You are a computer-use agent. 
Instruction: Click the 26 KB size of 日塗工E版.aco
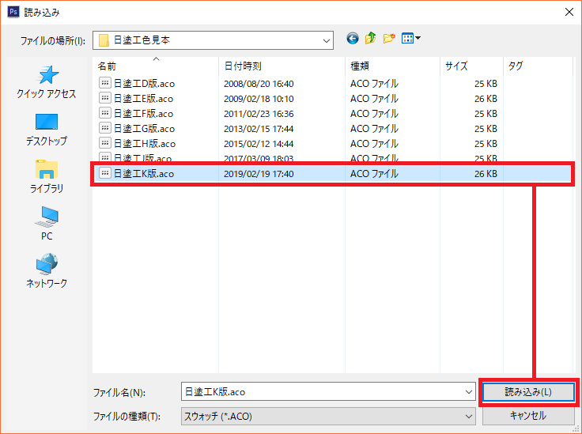pos(486,99)
